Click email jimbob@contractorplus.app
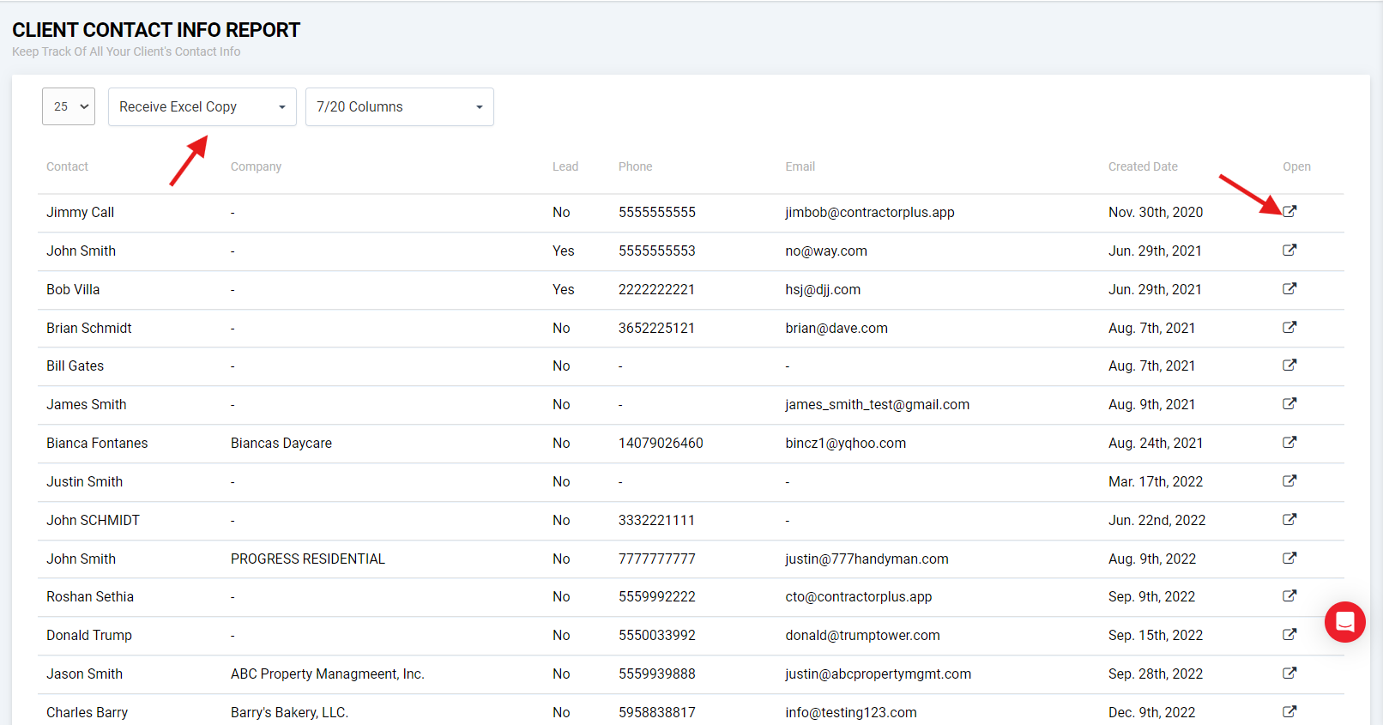Viewport: 1383px width, 725px height. [x=869, y=212]
